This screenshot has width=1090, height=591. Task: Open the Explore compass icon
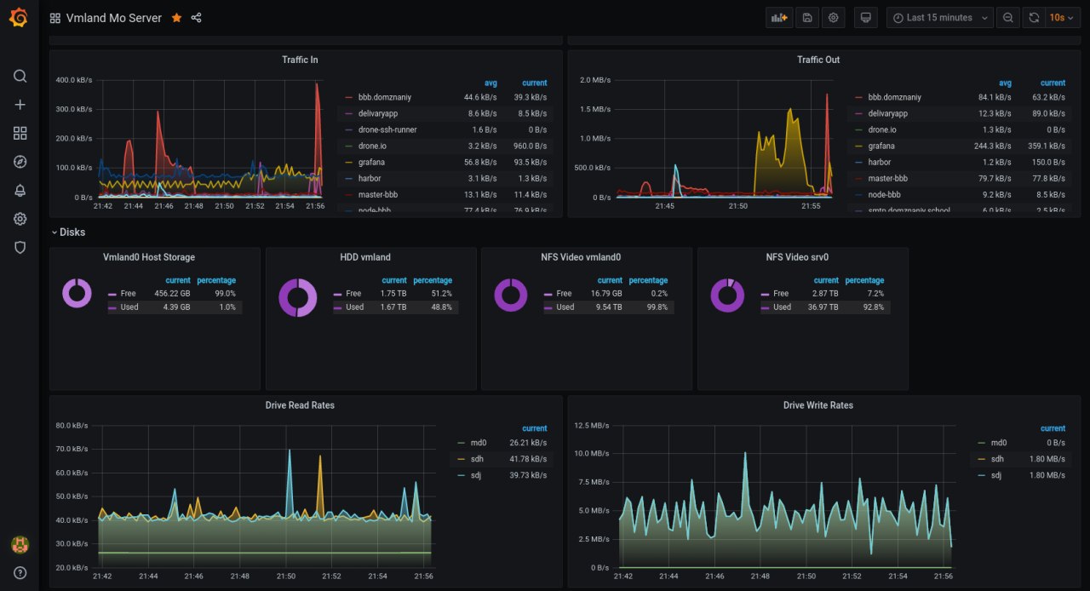[20, 162]
